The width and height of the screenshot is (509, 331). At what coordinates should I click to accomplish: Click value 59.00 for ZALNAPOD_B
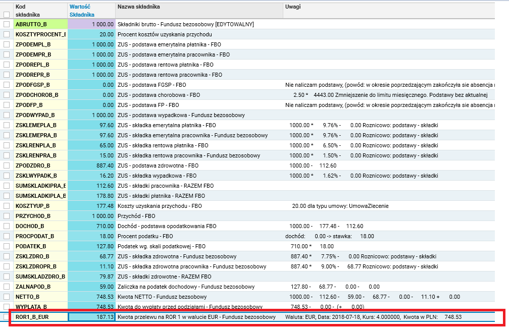(x=91, y=287)
